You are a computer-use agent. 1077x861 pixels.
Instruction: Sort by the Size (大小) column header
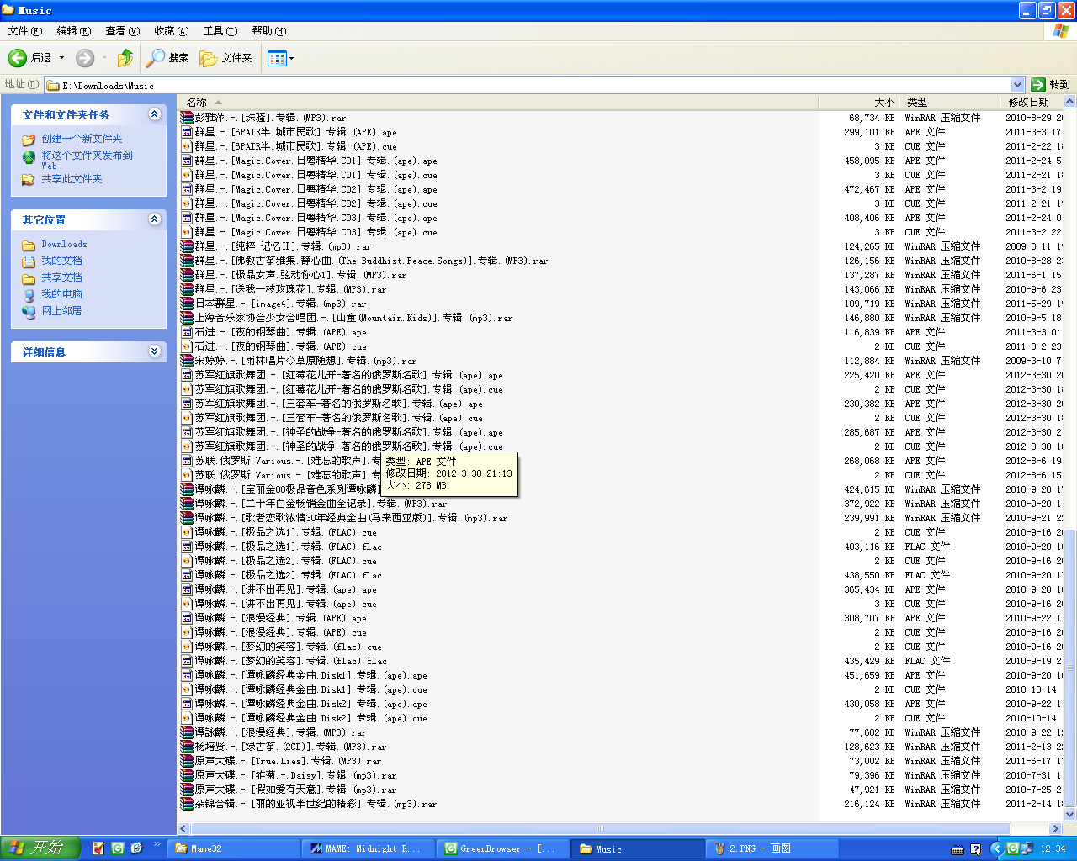coord(883,102)
